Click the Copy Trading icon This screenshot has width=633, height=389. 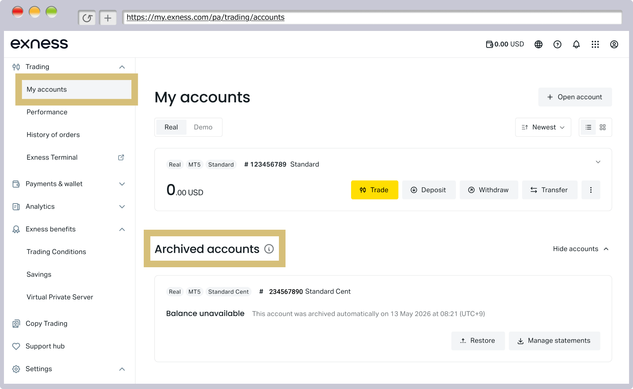[x=16, y=324]
